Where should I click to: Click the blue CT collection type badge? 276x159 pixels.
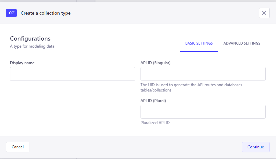click(x=11, y=13)
